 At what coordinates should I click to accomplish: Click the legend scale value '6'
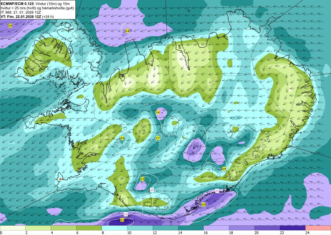tap(77, 233)
